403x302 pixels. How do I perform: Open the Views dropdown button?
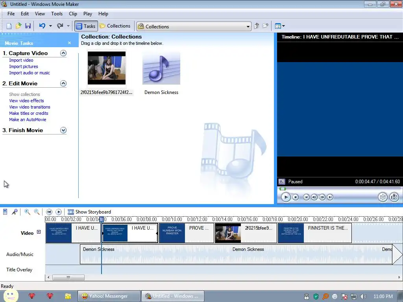[280, 26]
